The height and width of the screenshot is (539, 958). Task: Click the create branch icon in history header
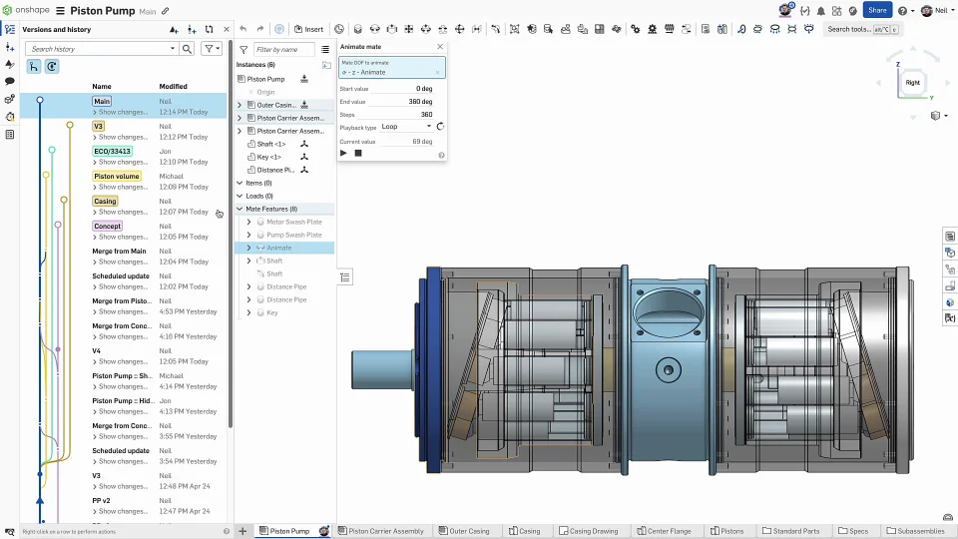(192, 29)
